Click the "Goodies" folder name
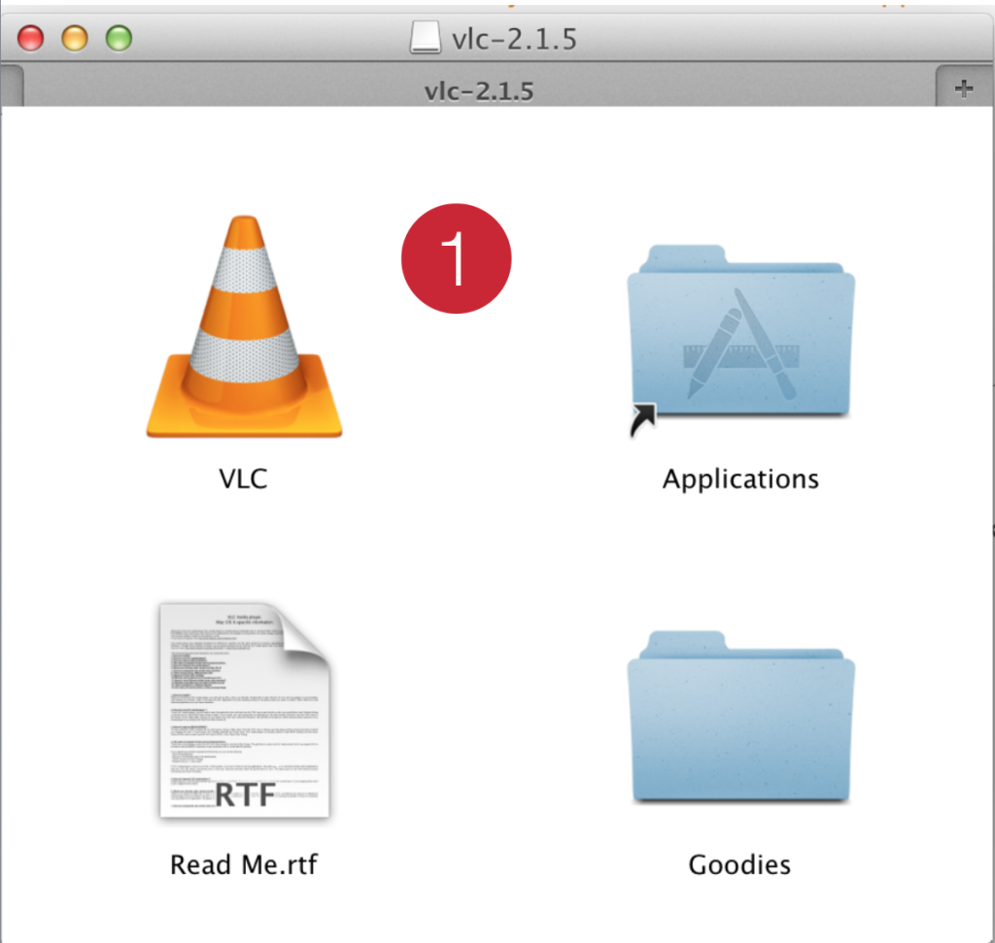The height and width of the screenshot is (943, 995). pyautogui.click(x=739, y=865)
